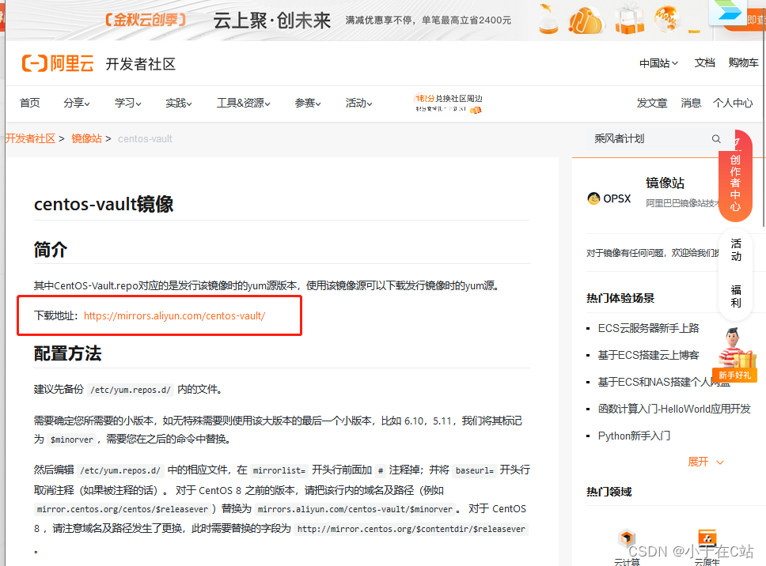This screenshot has height=566, width=766.
Task: Click 发文章 link
Action: [x=652, y=103]
